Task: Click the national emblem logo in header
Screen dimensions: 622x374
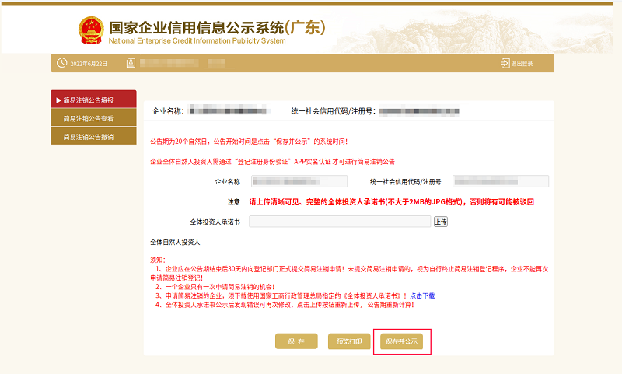Action: 90,30
